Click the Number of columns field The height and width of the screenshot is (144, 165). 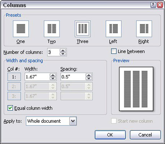[x=54, y=52]
